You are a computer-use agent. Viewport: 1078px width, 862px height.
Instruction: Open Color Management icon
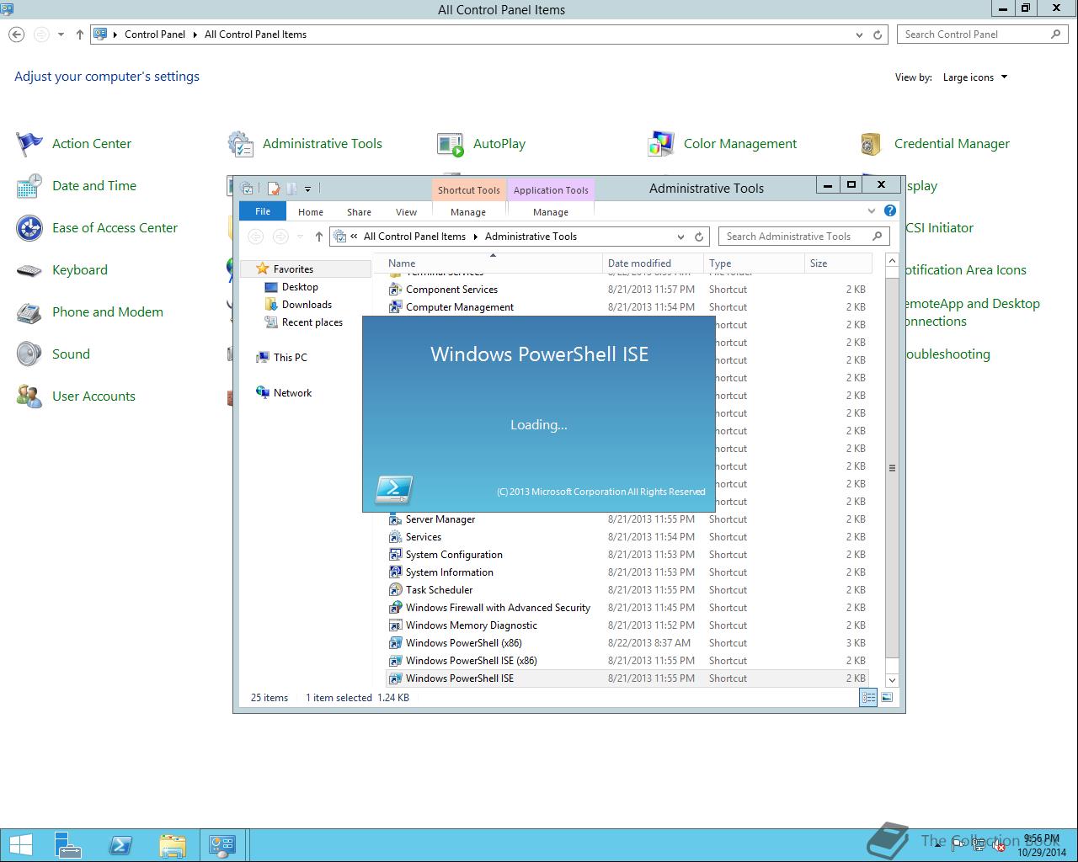pyautogui.click(x=661, y=144)
